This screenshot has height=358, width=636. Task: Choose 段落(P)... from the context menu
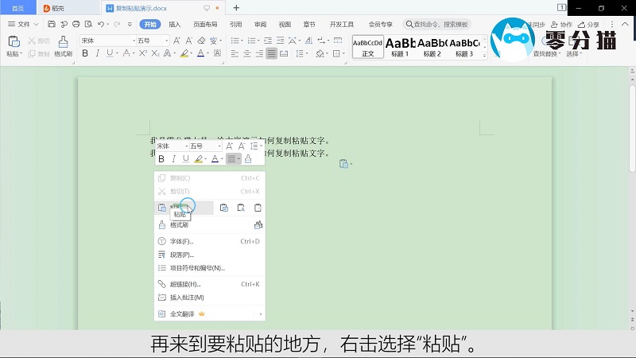click(182, 255)
